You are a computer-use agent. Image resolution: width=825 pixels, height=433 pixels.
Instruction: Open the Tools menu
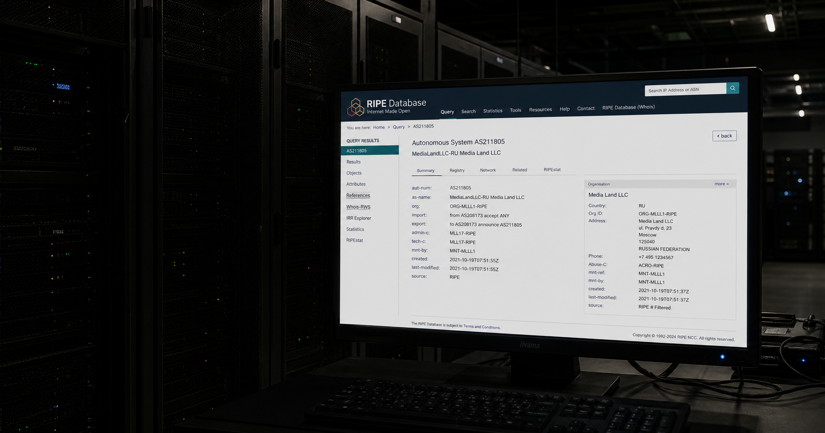(x=516, y=111)
